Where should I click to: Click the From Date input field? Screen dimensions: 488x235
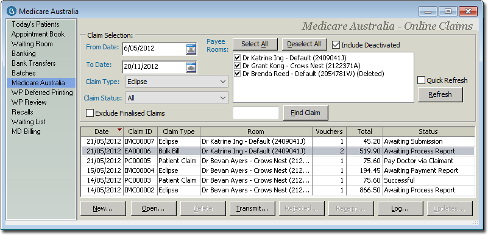(154, 49)
